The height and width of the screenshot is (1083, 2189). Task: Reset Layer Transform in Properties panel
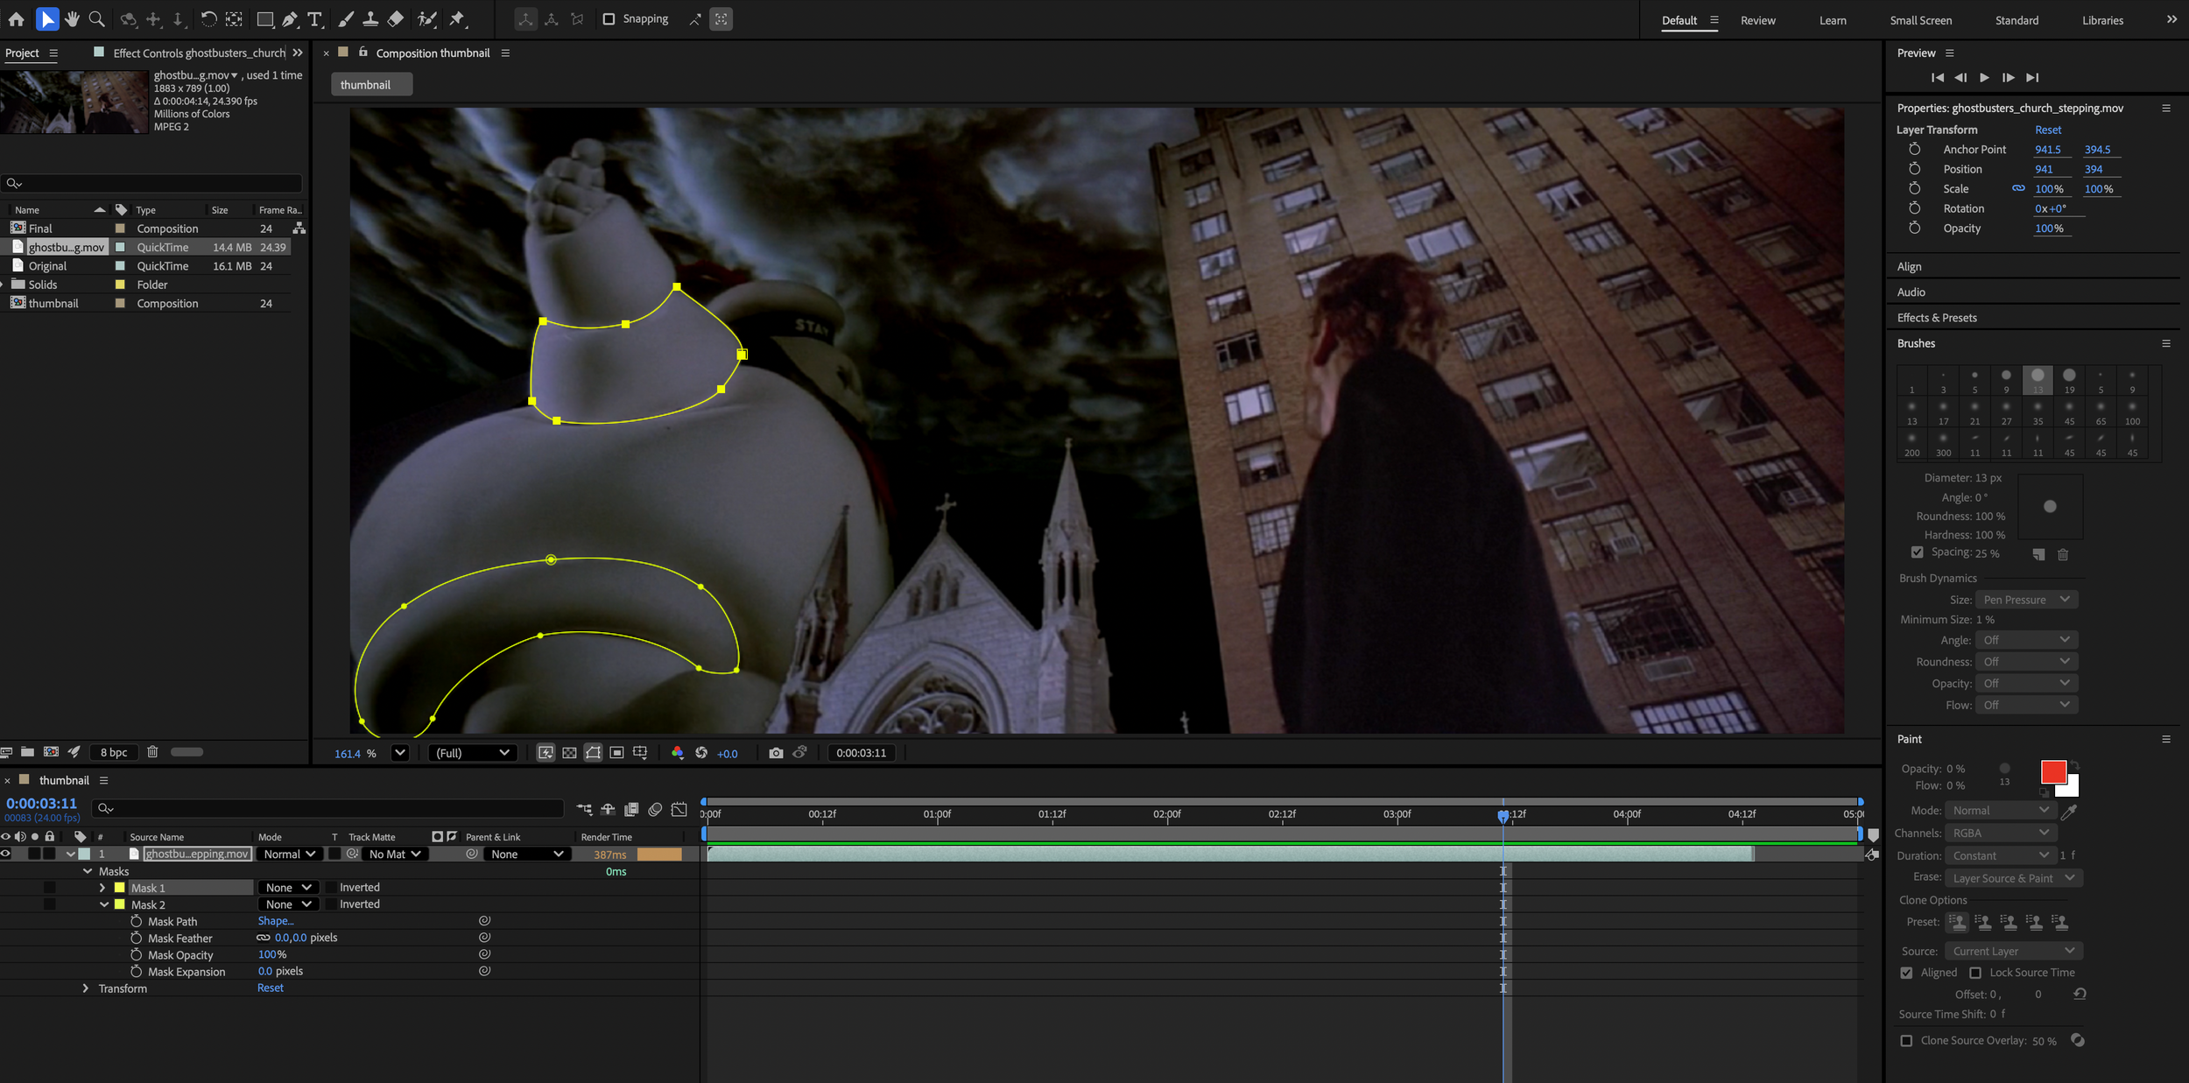tap(2048, 130)
